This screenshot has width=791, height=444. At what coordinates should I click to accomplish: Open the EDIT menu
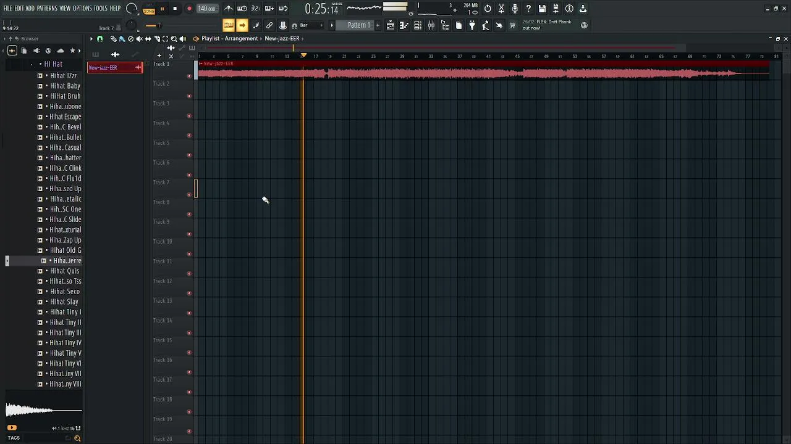[19, 9]
